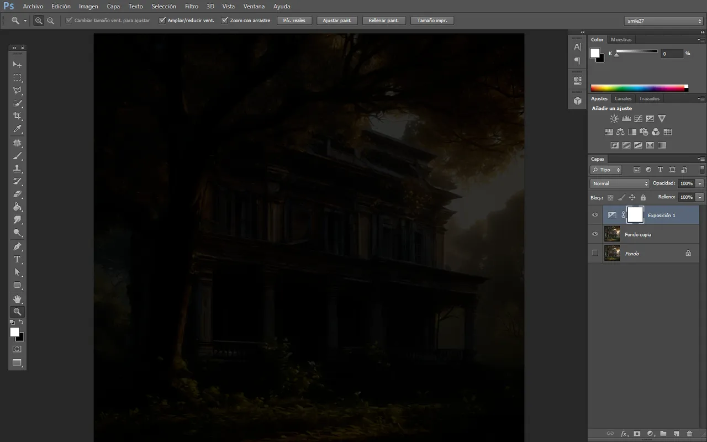Switch to the Canales tab

coord(623,98)
